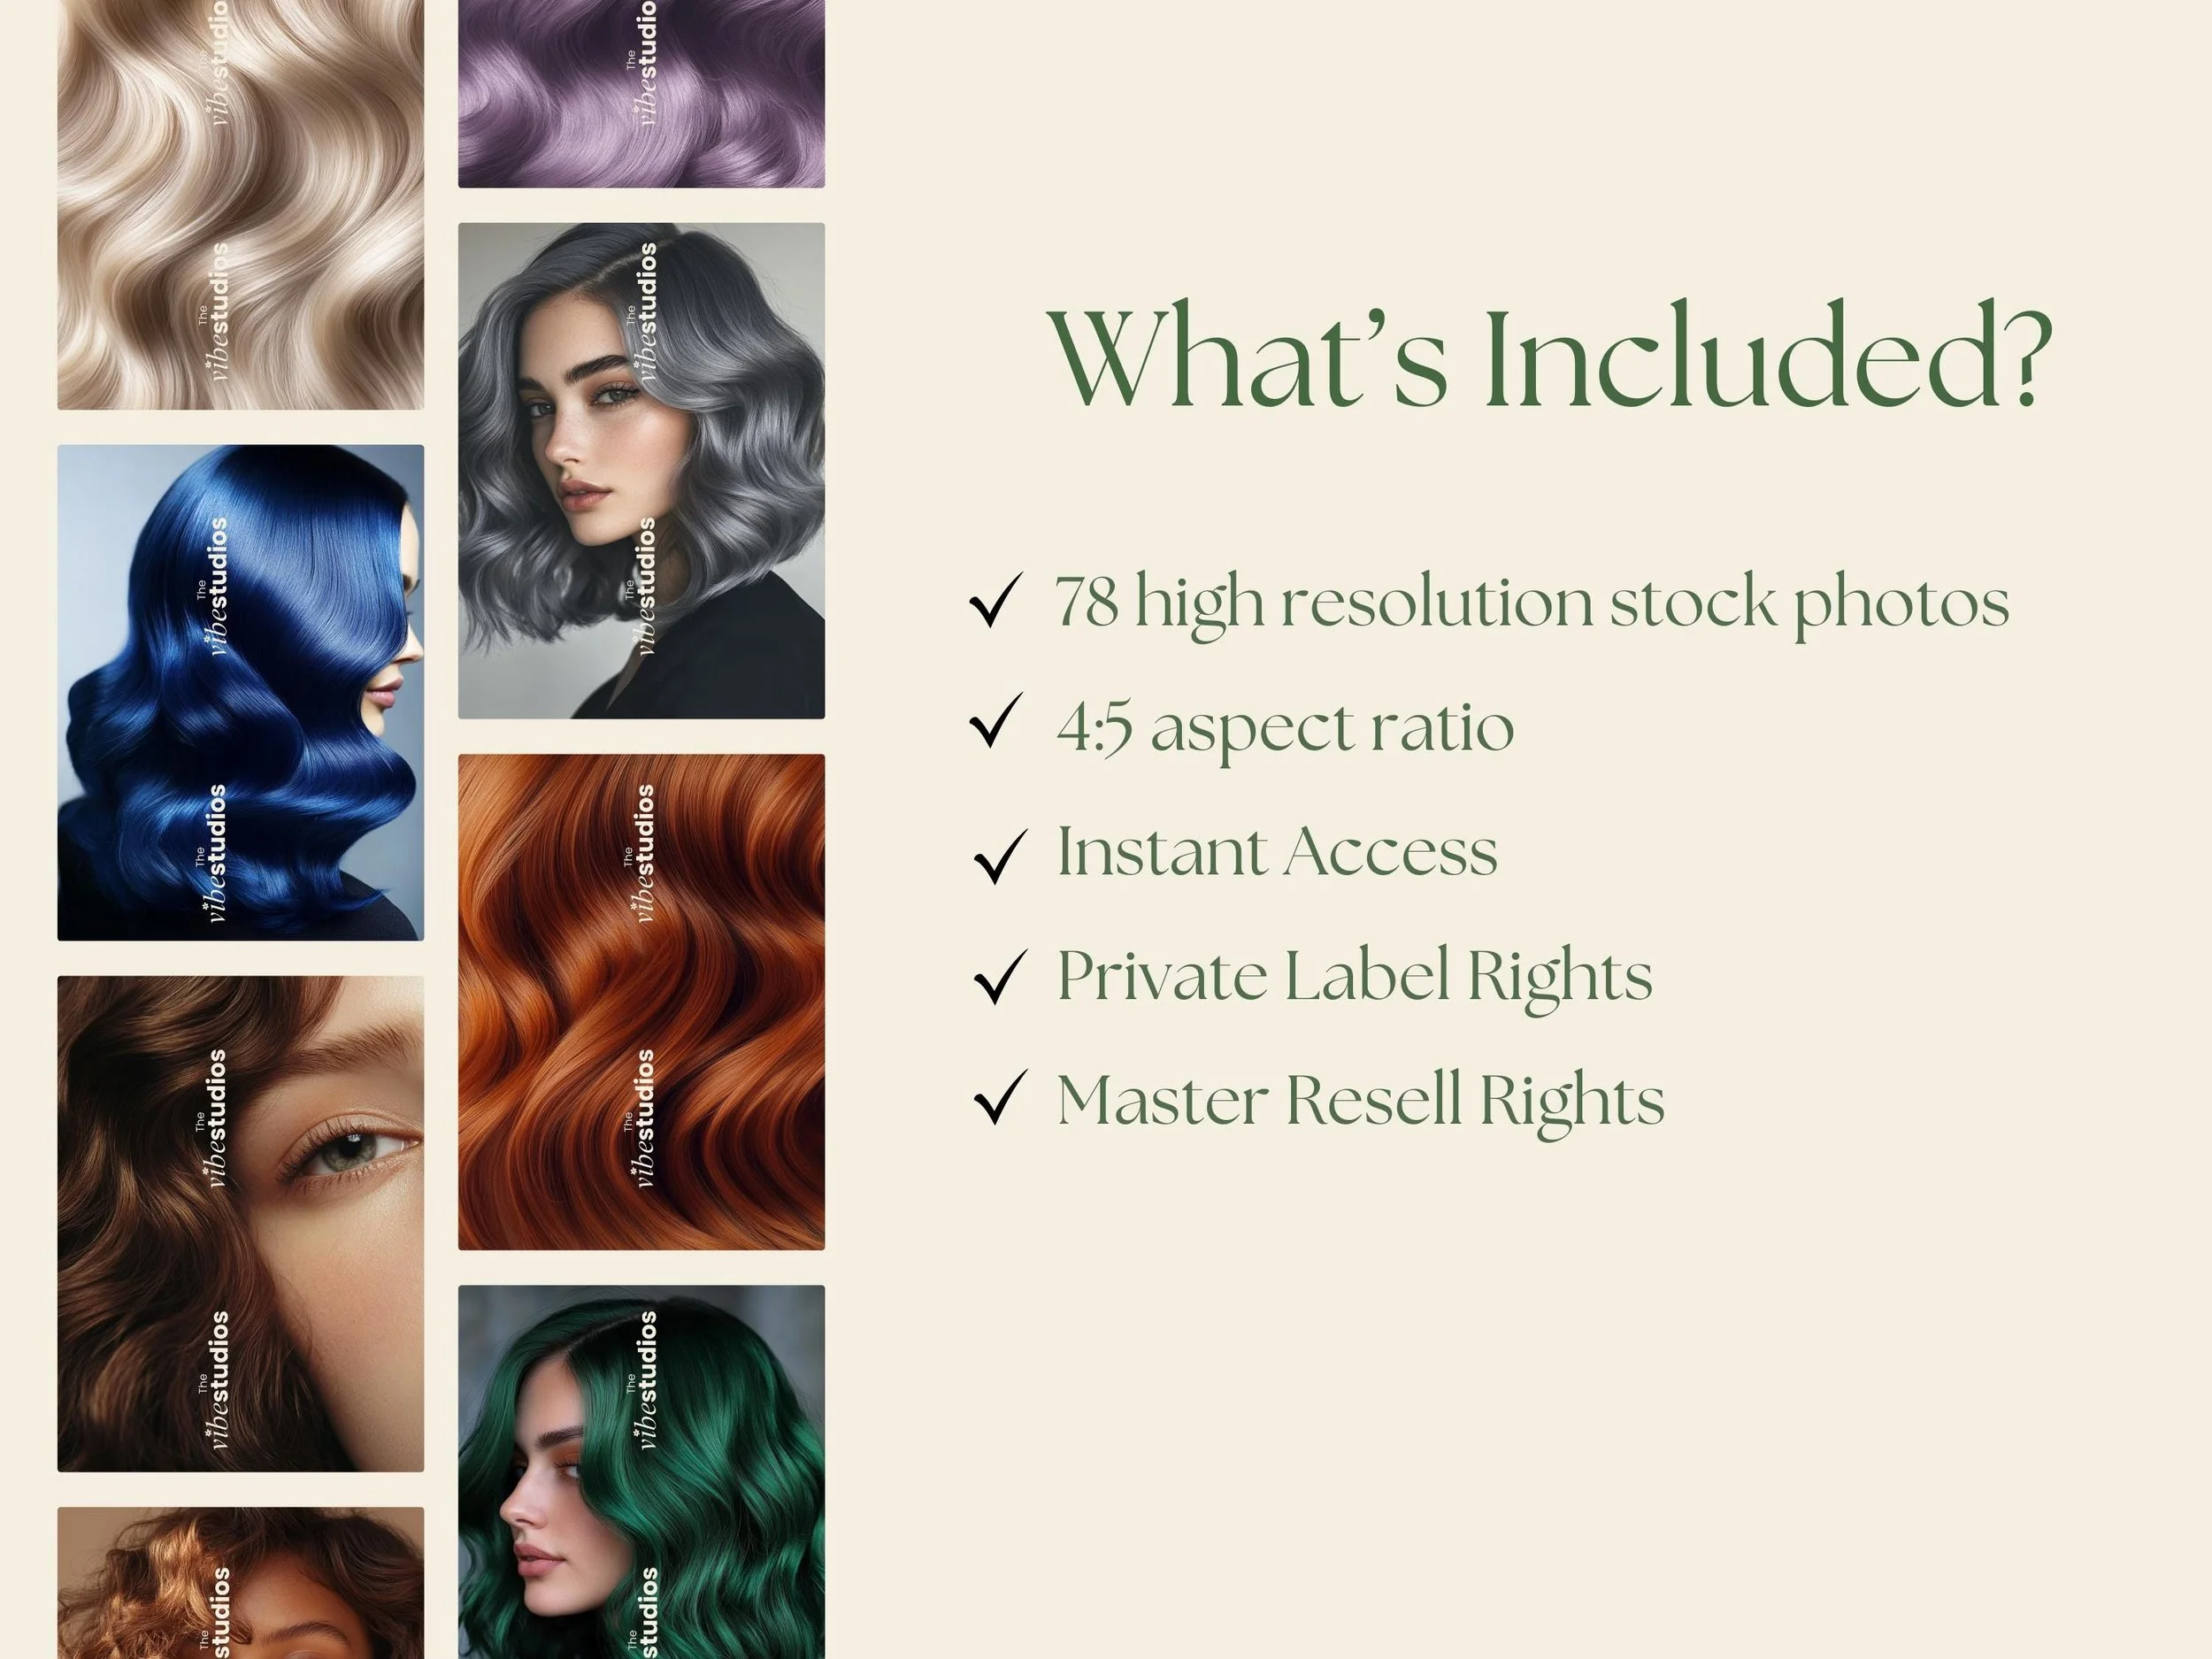2212x1659 pixels.
Task: Click the Master Resell Rights text
Action: (x=1361, y=1102)
